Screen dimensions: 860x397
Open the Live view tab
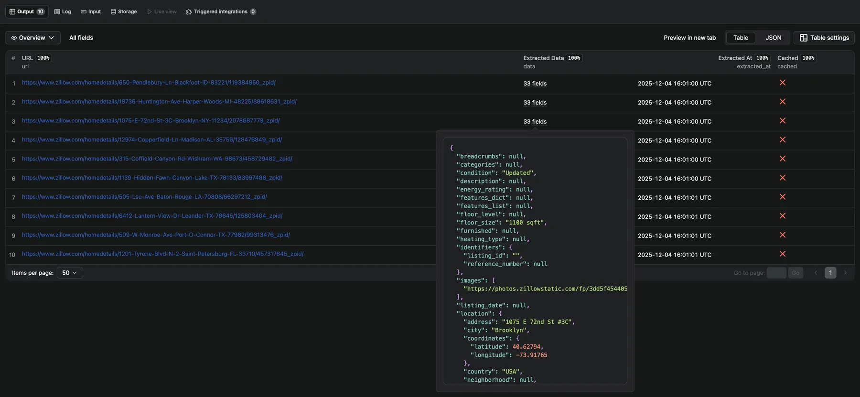pyautogui.click(x=162, y=11)
